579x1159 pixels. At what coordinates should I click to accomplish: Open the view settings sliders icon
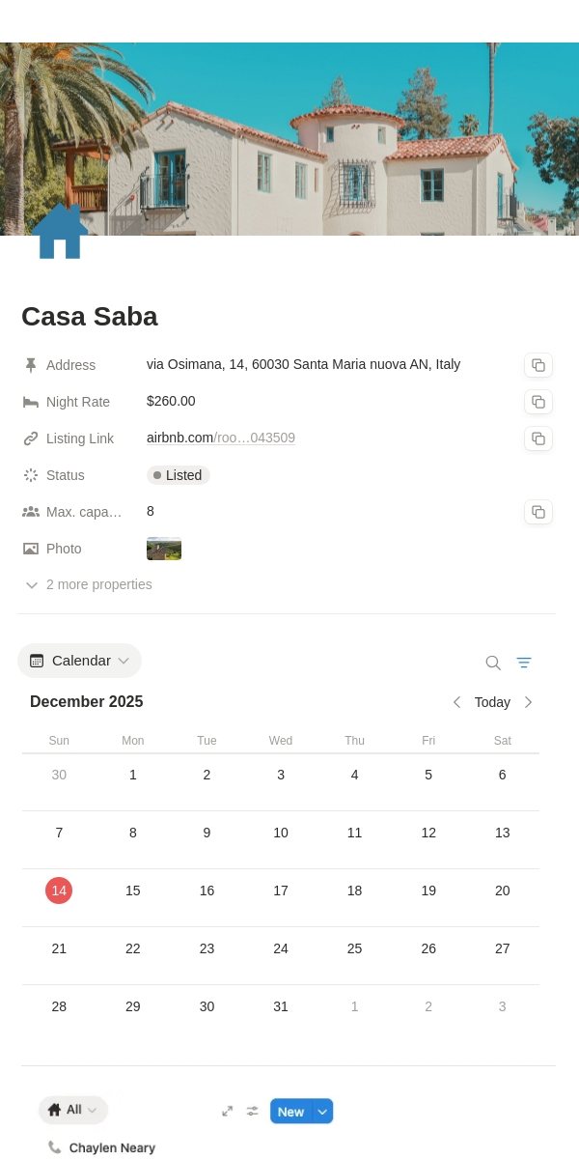(253, 1111)
